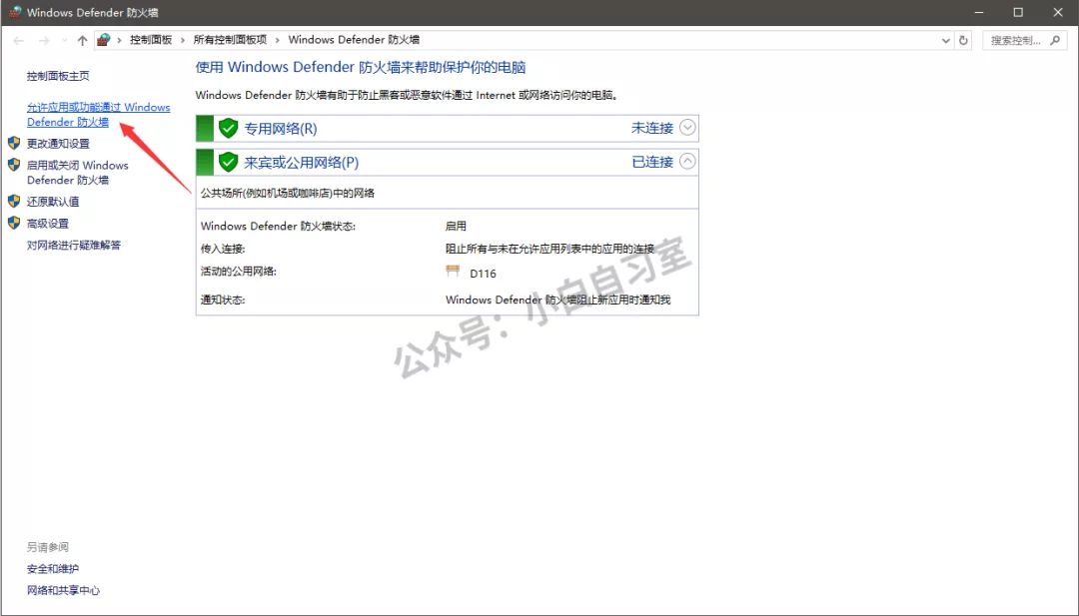Open 允许应用或功能通过 Windows Defender 防火墙
Screen dimensions: 1079x616
click(x=98, y=115)
